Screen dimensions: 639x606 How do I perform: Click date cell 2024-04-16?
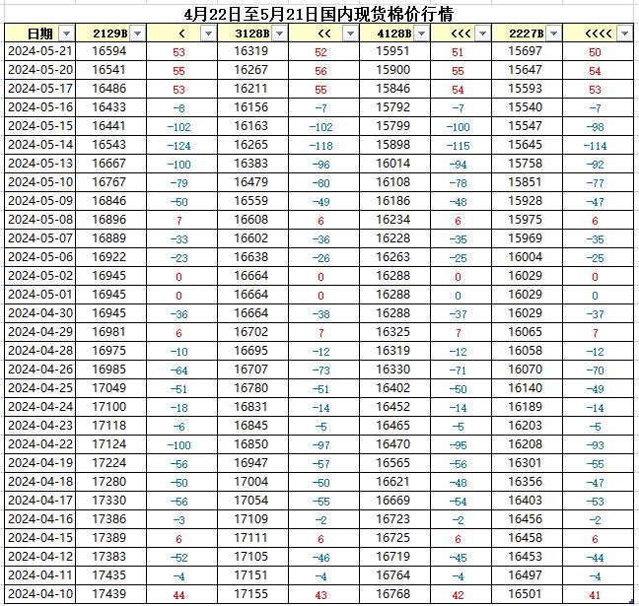(x=39, y=519)
